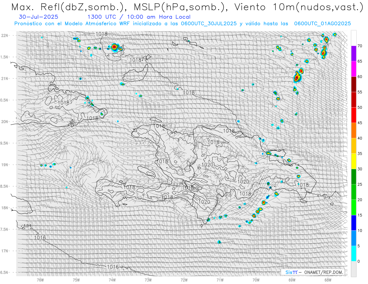Click the dark blue 10–15 dBZ legend segment

(x=354, y=223)
